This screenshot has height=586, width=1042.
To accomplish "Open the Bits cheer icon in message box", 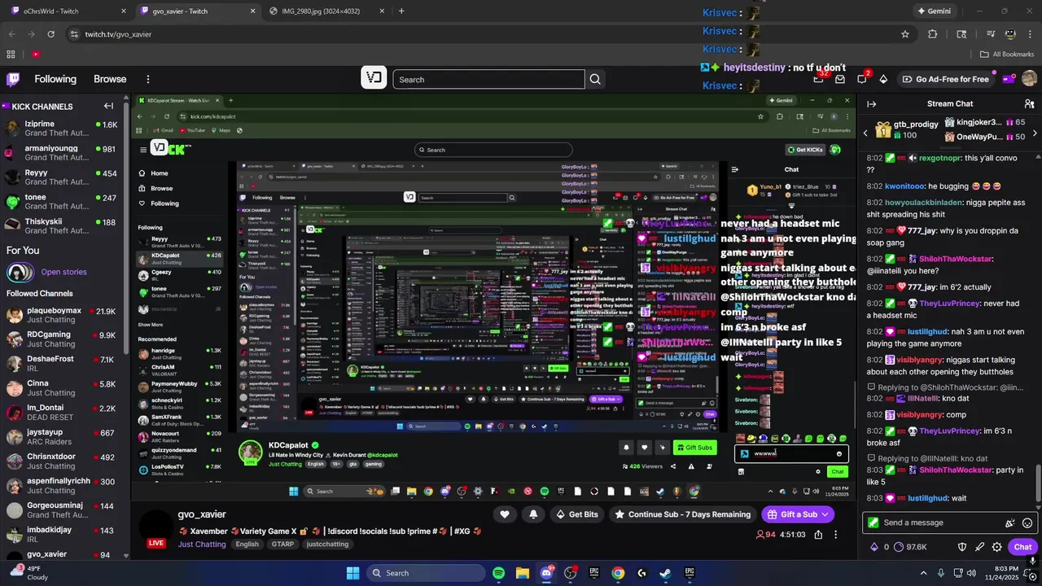I will click(1010, 523).
